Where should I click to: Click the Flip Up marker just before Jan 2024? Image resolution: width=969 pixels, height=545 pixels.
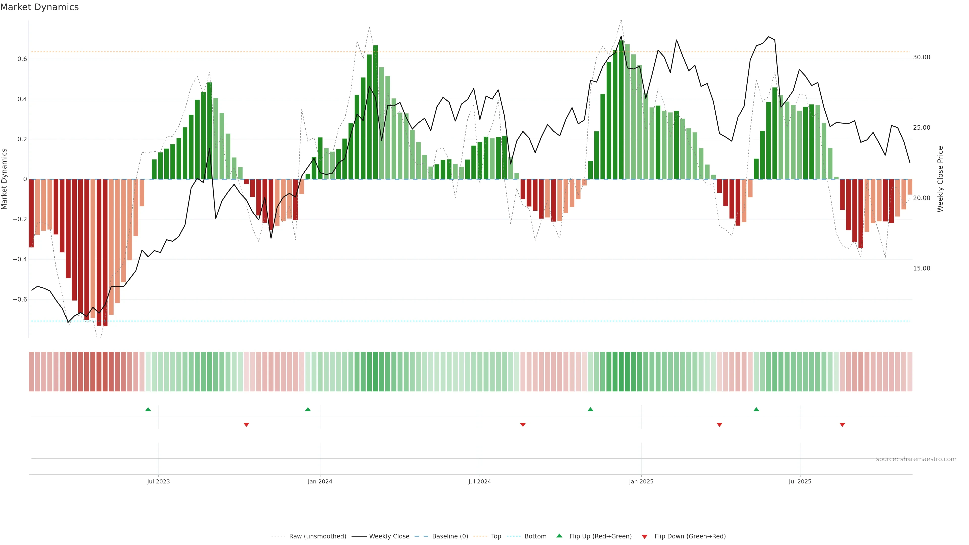[x=308, y=409]
